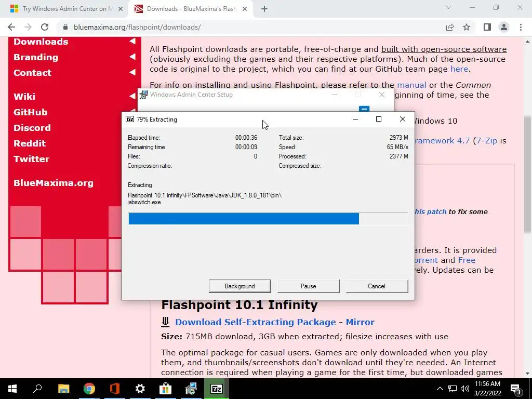Open the BlueMaxima.org sidebar link
Image resolution: width=532 pixels, height=399 pixels.
tap(54, 183)
